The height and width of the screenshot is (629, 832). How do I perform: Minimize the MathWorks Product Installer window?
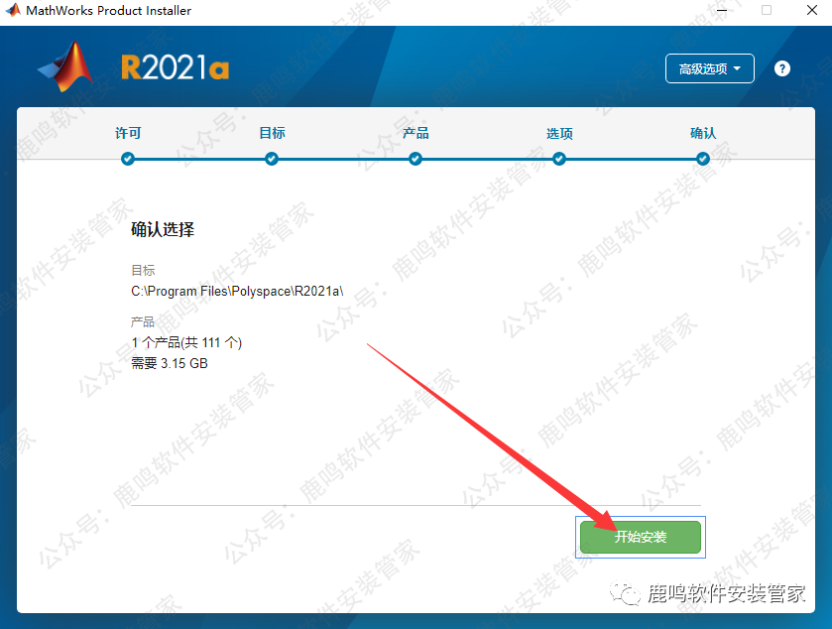click(721, 11)
